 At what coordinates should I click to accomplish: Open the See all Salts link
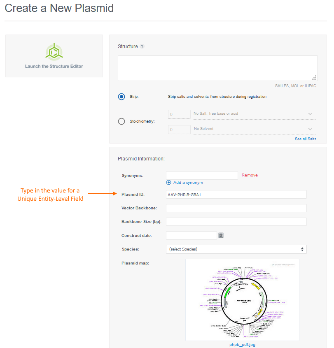click(305, 139)
